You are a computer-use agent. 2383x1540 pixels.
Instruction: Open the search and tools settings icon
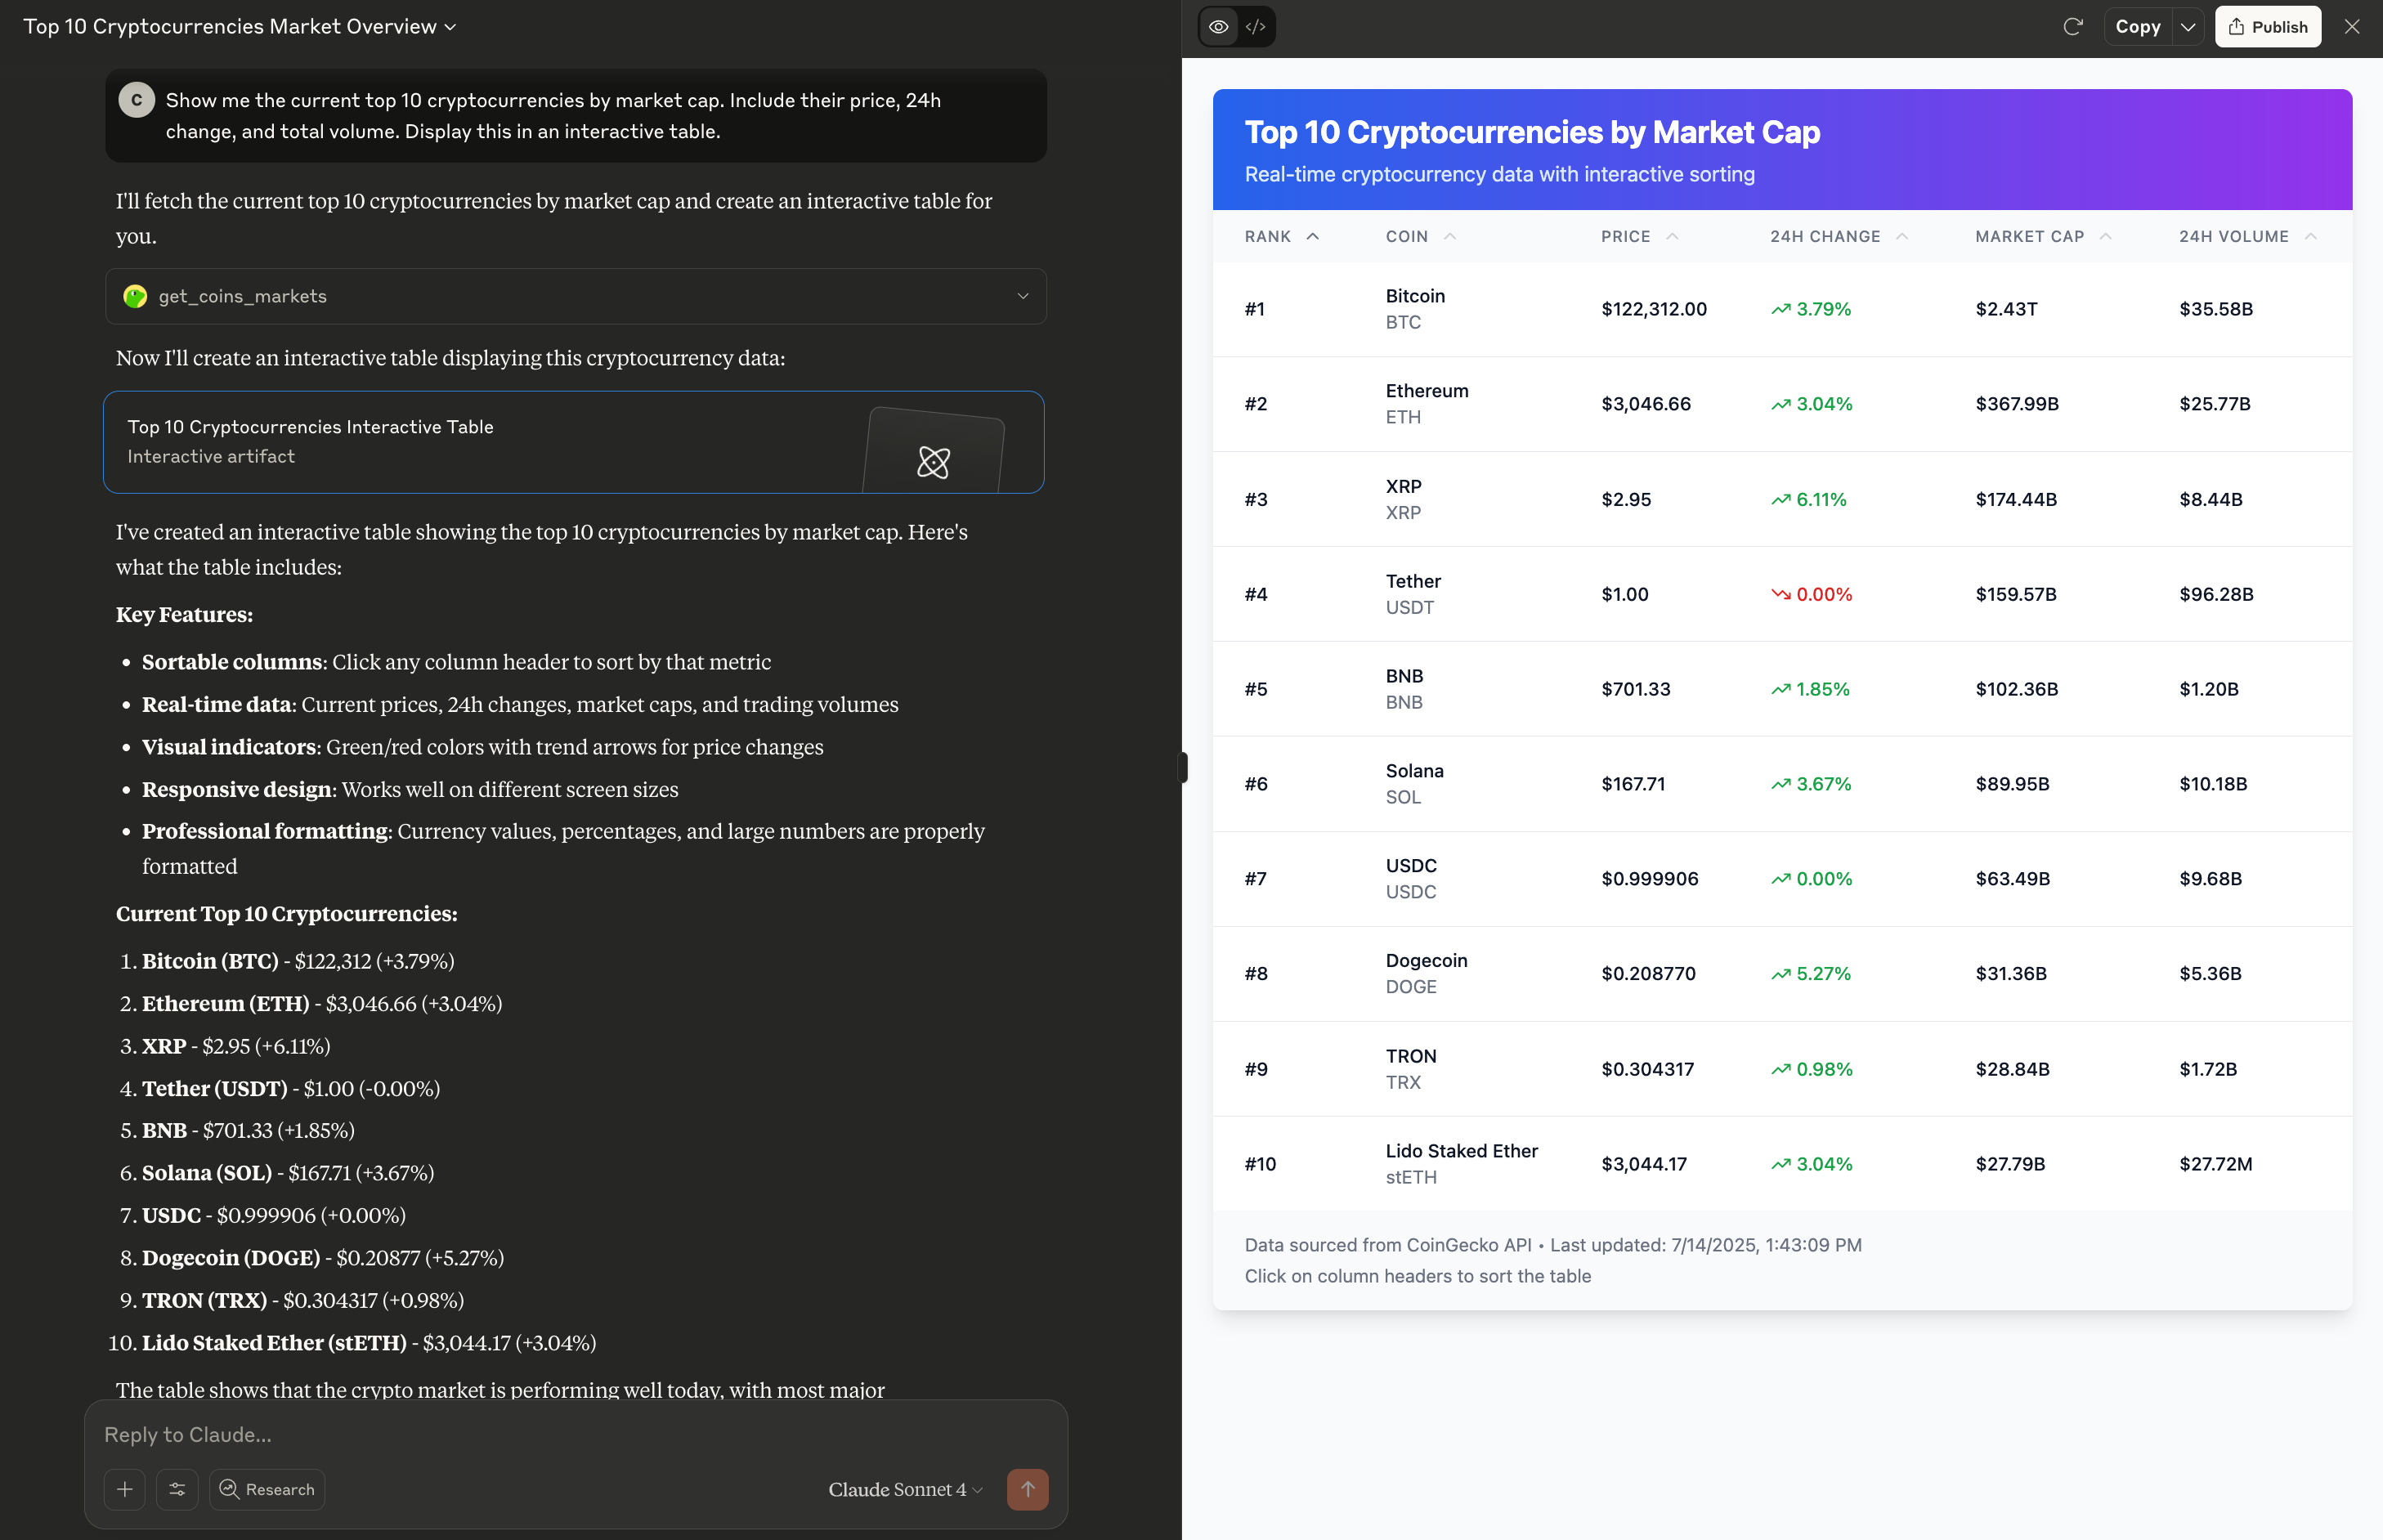pyautogui.click(x=177, y=1489)
